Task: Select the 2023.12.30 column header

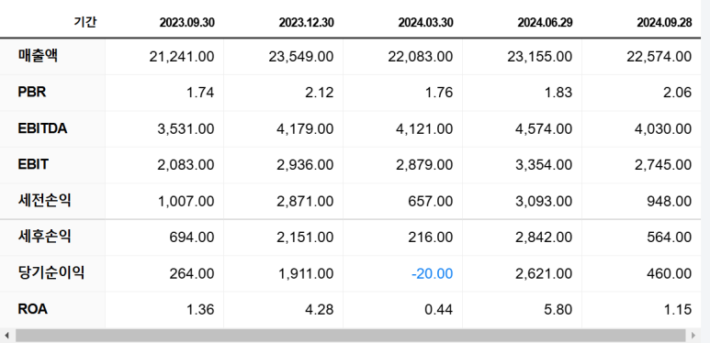Action: point(306,23)
